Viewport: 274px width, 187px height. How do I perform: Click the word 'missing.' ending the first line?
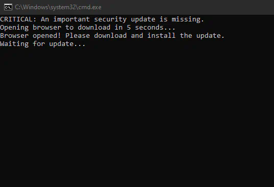pyautogui.click(x=188, y=19)
